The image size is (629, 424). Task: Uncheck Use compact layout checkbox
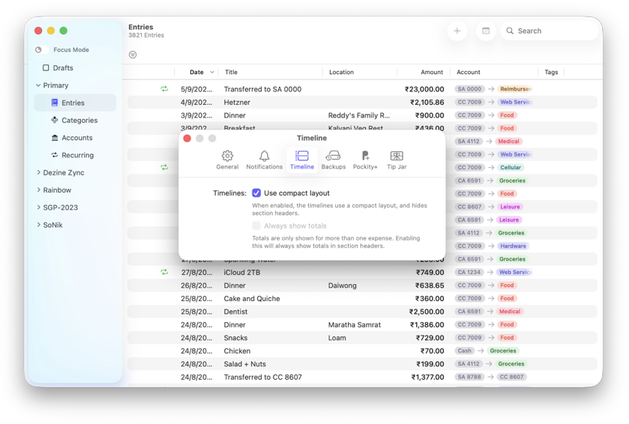click(x=256, y=193)
